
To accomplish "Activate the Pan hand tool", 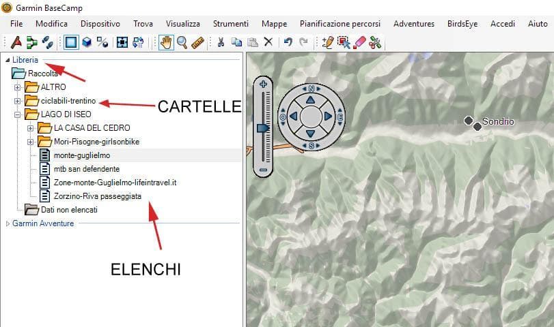I will (x=166, y=43).
